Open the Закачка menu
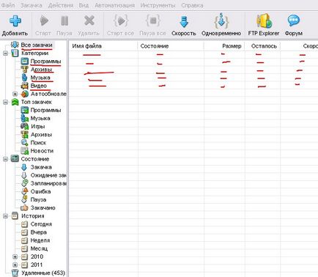The height and width of the screenshot is (277, 318). point(31,5)
